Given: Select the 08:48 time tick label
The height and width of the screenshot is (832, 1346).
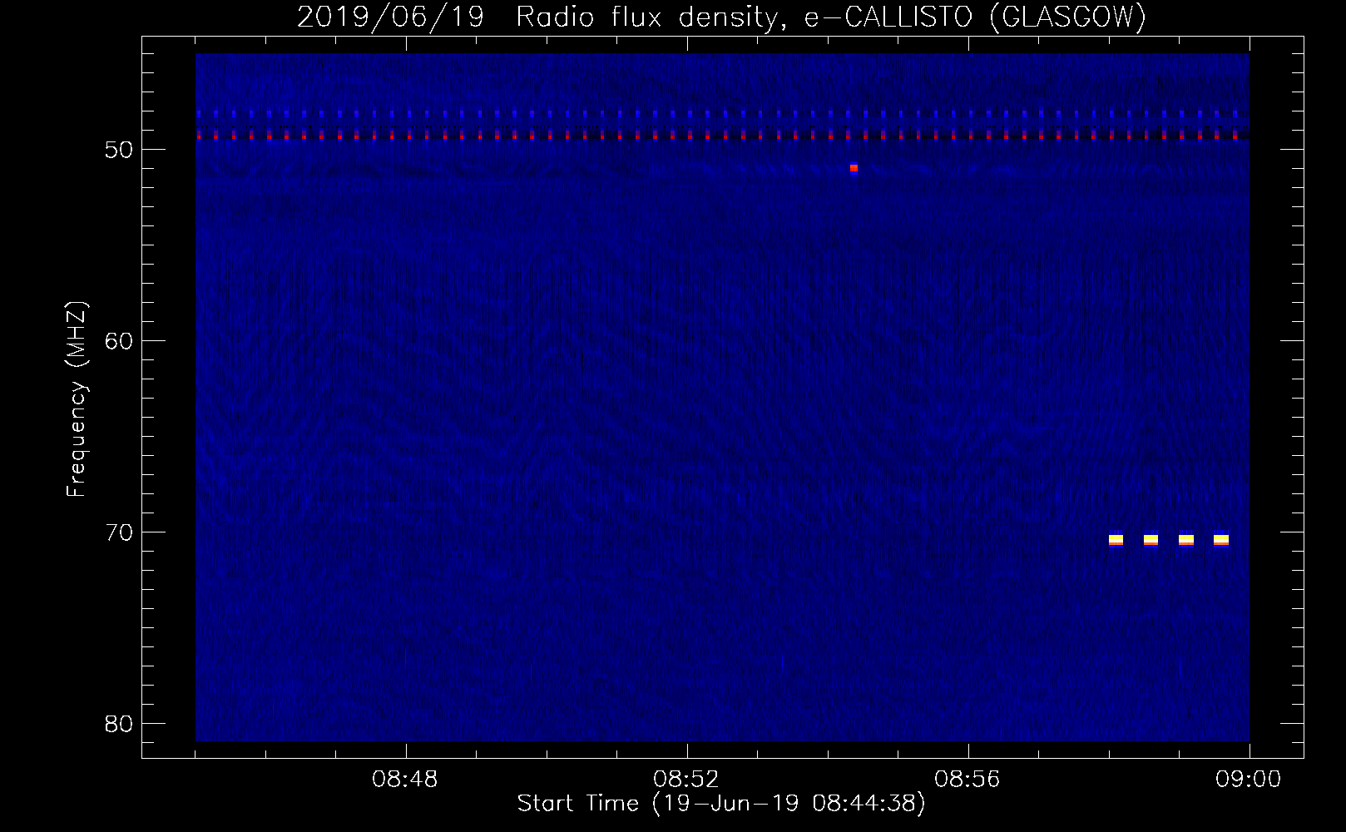Looking at the screenshot, I should tap(405, 780).
